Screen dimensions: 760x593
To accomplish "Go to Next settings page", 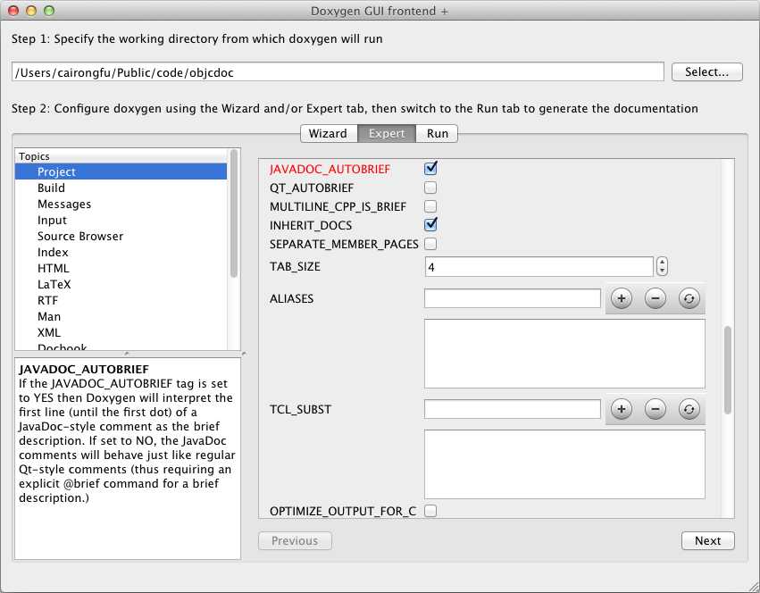I will 707,540.
